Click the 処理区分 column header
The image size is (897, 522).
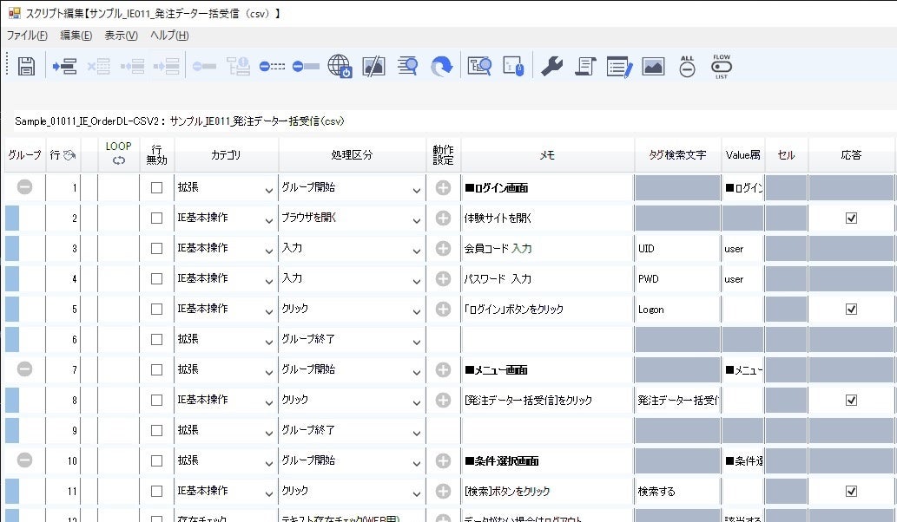coord(352,154)
